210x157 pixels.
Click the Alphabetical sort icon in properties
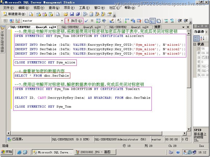pyautogui.click(x=202, y=38)
